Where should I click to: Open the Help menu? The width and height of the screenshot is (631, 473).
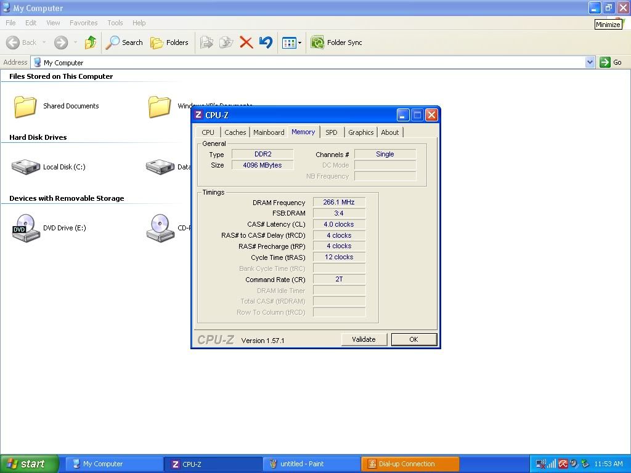(x=139, y=23)
